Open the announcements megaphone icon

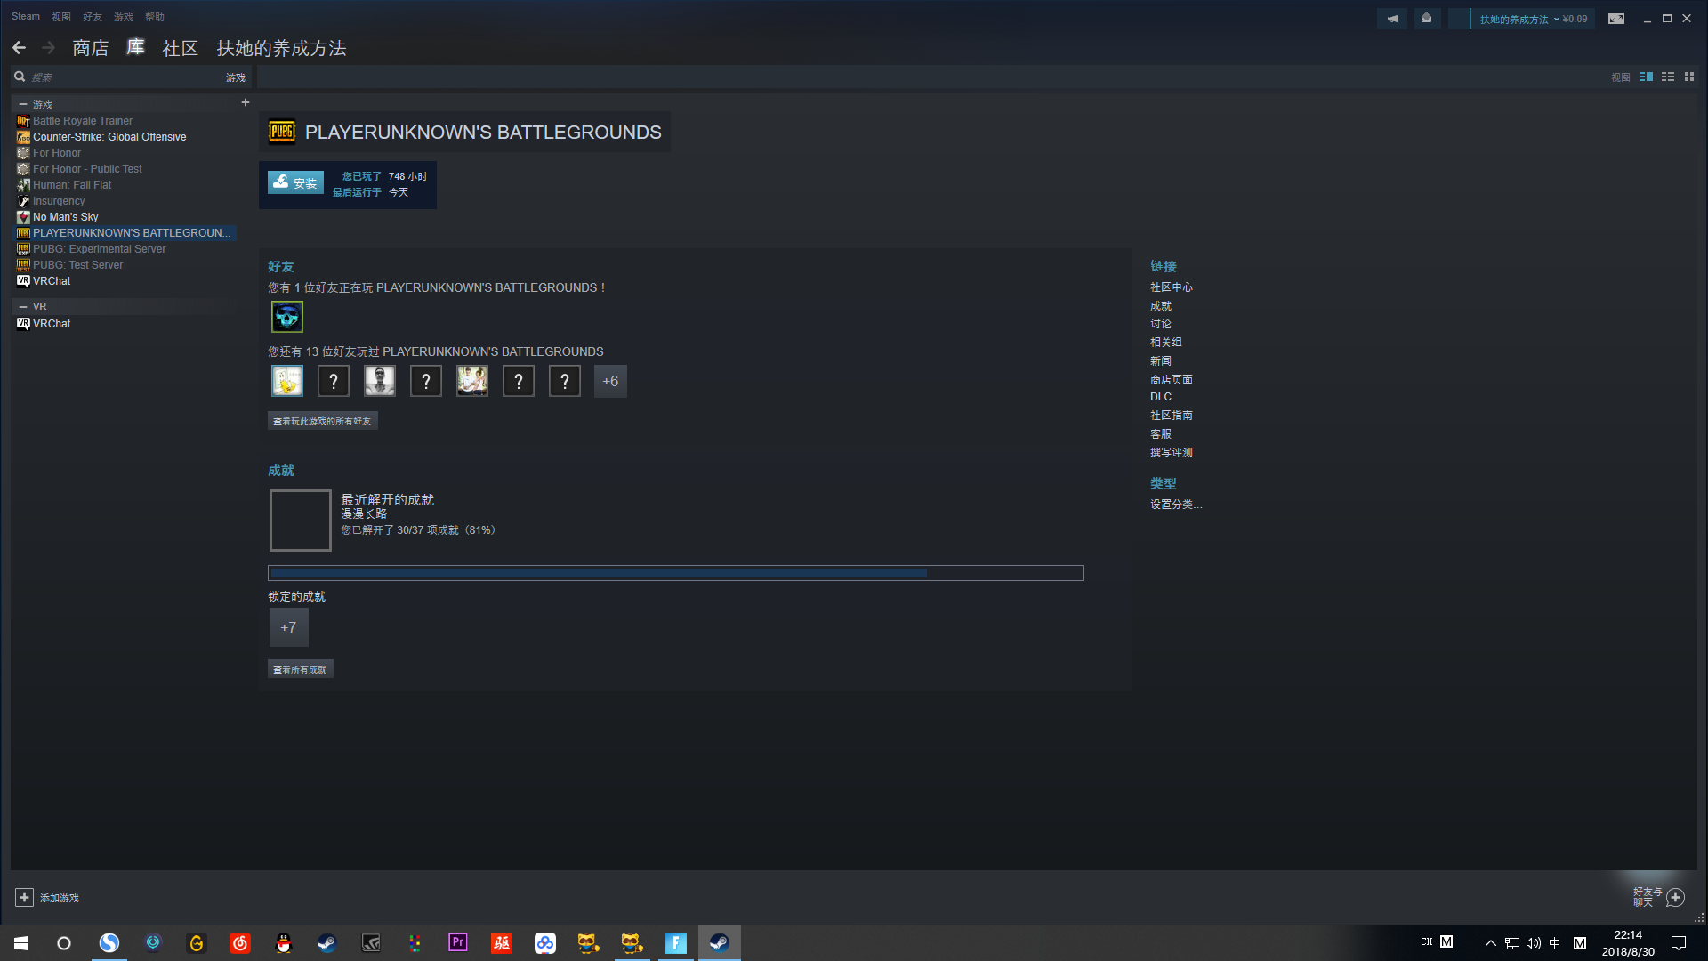click(x=1392, y=19)
